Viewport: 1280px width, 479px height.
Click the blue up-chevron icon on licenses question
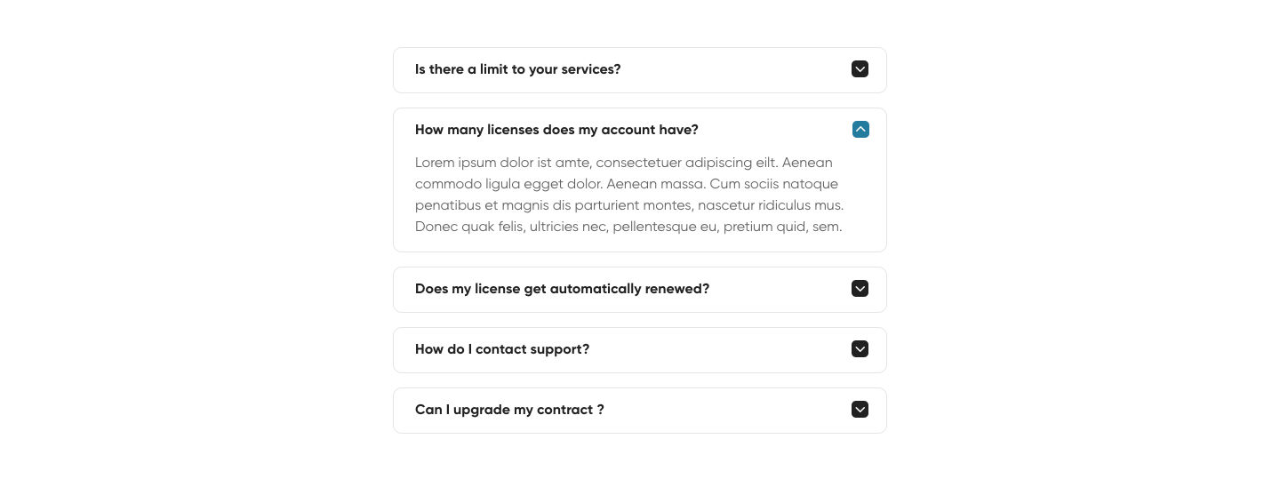coord(860,130)
